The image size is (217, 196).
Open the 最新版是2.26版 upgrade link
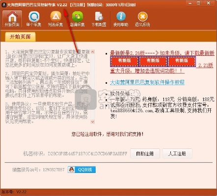162,53
